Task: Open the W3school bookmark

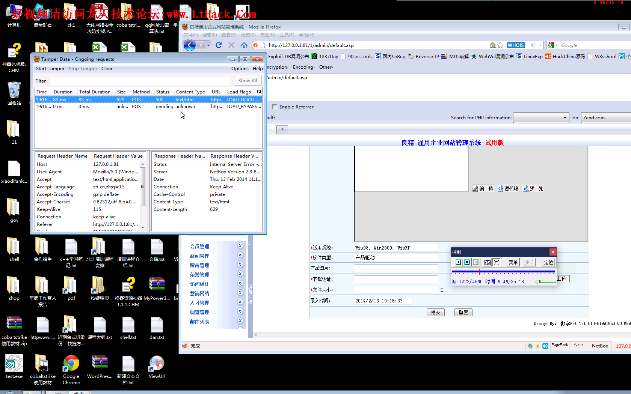Action: [602, 57]
